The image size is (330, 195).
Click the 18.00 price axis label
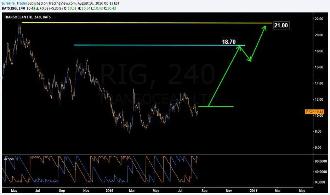[x=319, y=51]
